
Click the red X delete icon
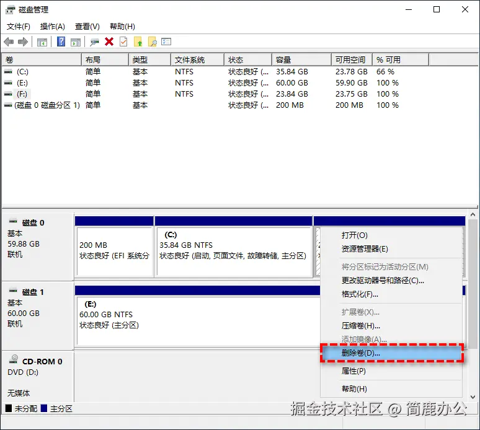click(109, 42)
